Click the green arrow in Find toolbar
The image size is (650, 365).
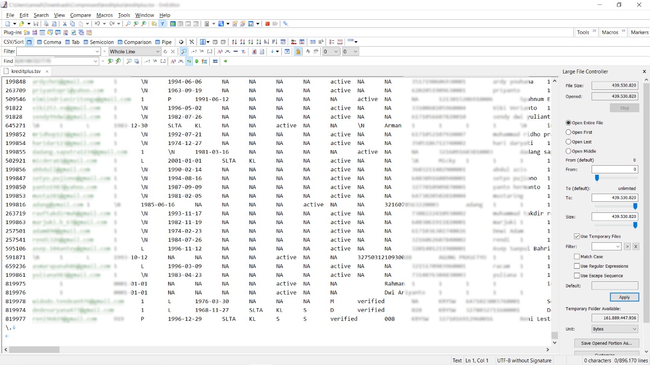(x=225, y=61)
